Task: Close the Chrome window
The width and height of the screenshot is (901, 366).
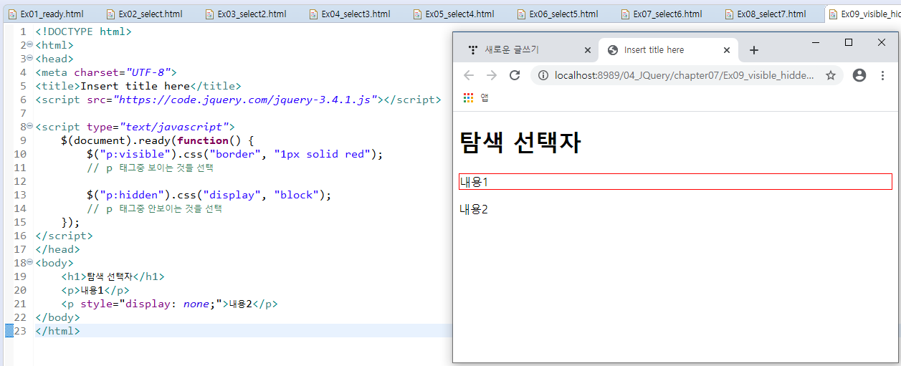Action: [882, 43]
